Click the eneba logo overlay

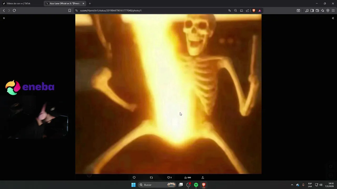[30, 87]
